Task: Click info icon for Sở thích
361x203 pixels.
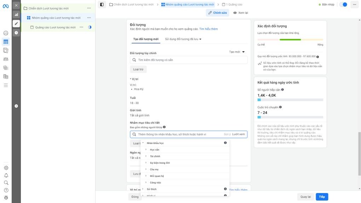Action: click(225, 189)
